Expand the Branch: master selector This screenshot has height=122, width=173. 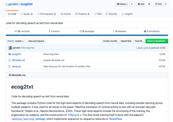point(16,41)
